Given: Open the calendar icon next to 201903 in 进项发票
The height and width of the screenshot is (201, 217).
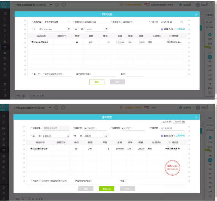Looking at the screenshot, I should tap(184, 122).
